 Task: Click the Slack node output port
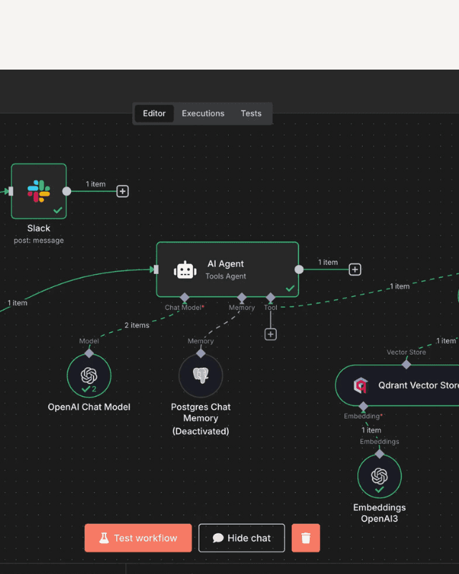pyautogui.click(x=67, y=192)
